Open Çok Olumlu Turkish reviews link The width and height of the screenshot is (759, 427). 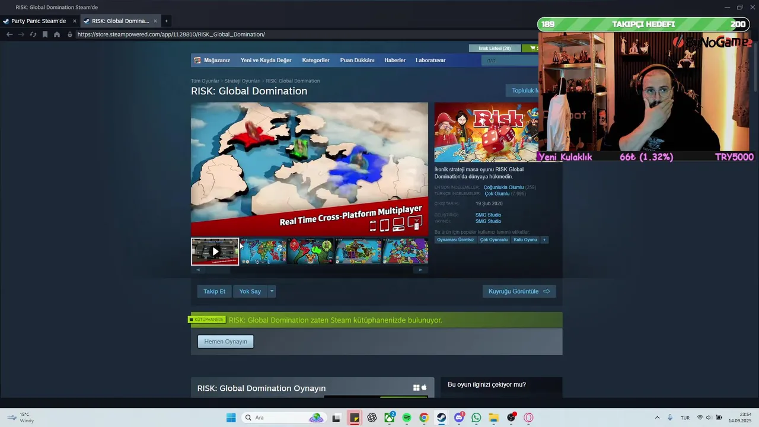(497, 194)
